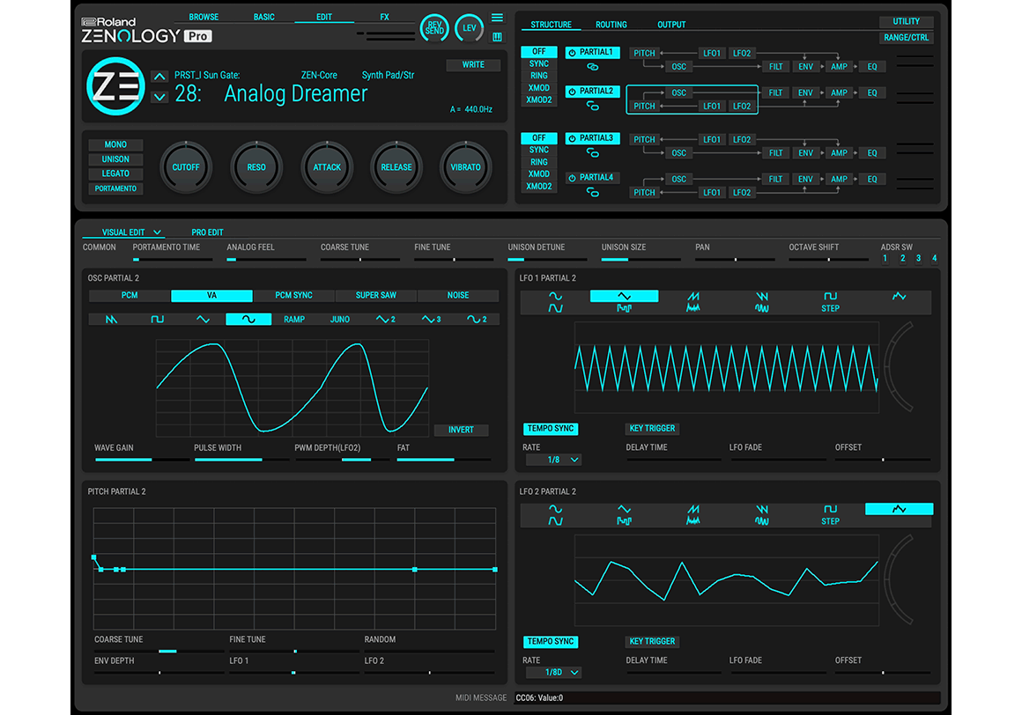The width and height of the screenshot is (1022, 715).
Task: Switch to the FX tab
Action: [x=384, y=17]
